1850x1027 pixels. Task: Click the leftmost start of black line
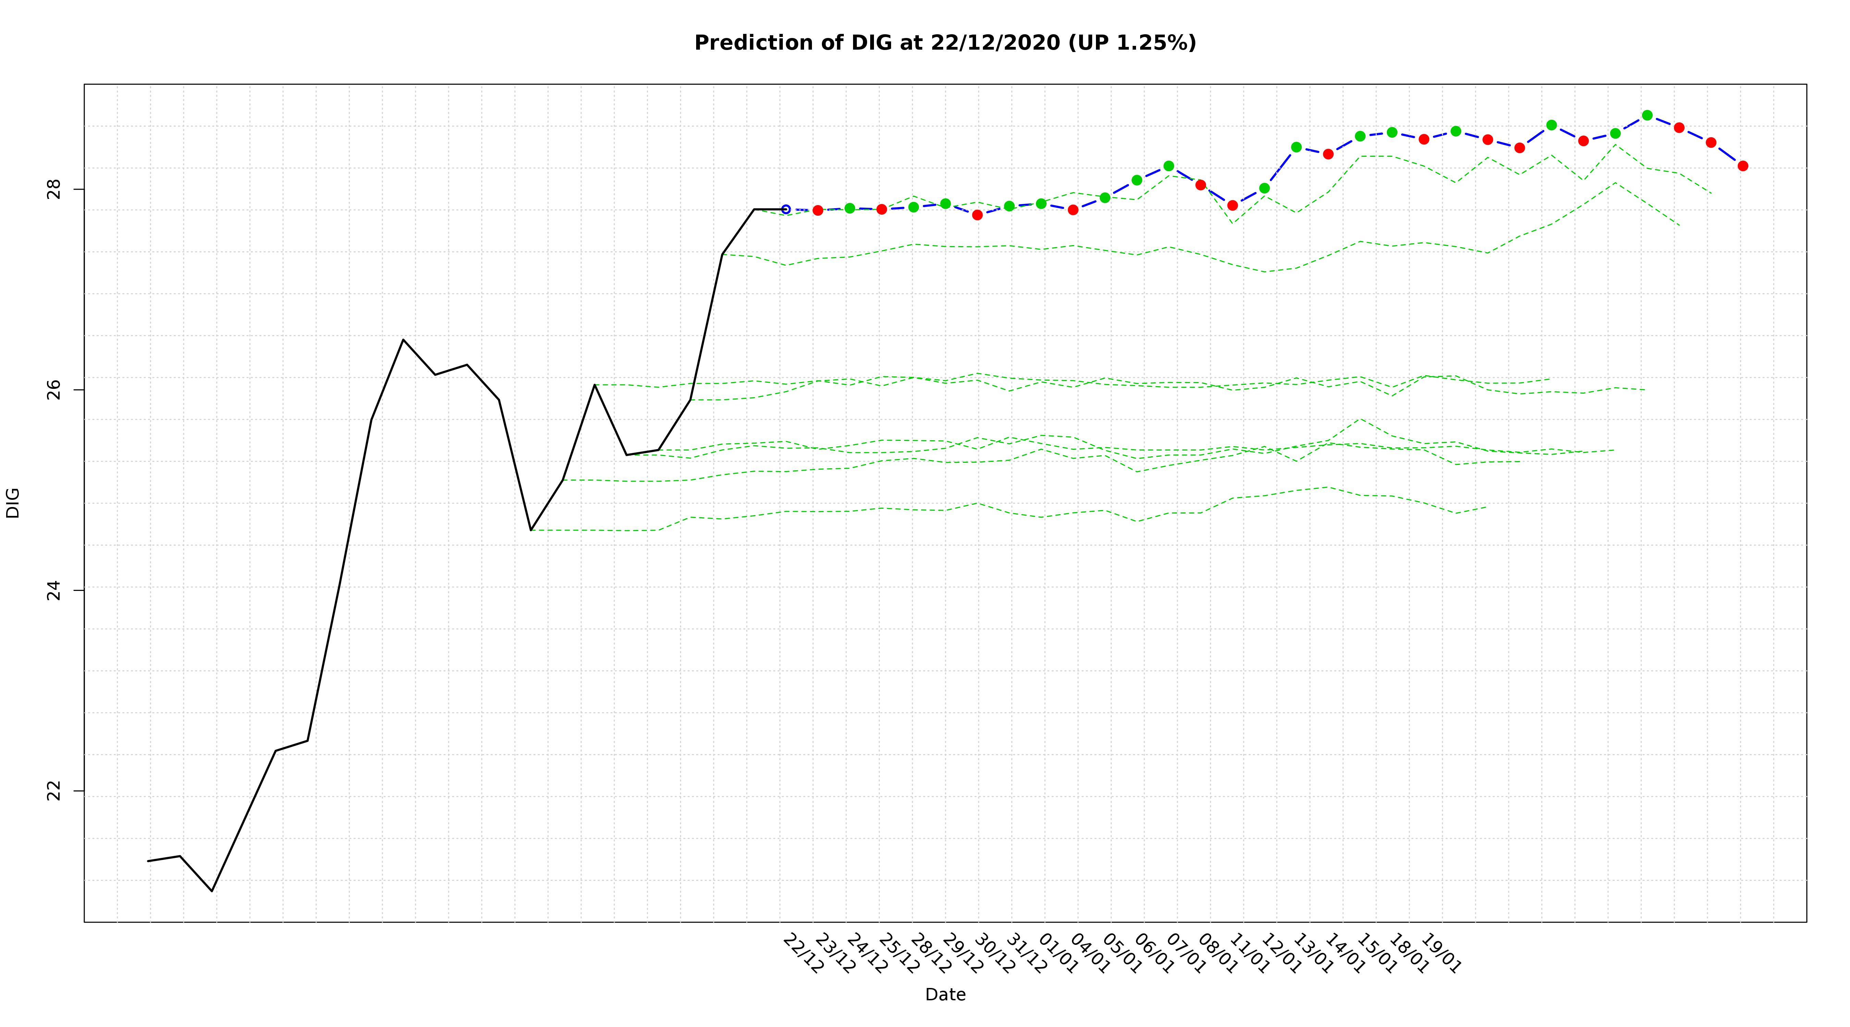(148, 861)
